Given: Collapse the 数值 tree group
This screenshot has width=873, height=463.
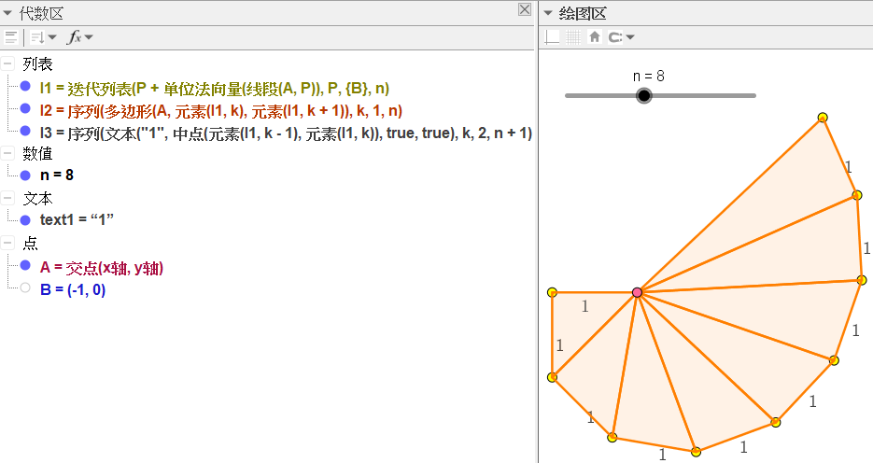Looking at the screenshot, I should point(7,153).
